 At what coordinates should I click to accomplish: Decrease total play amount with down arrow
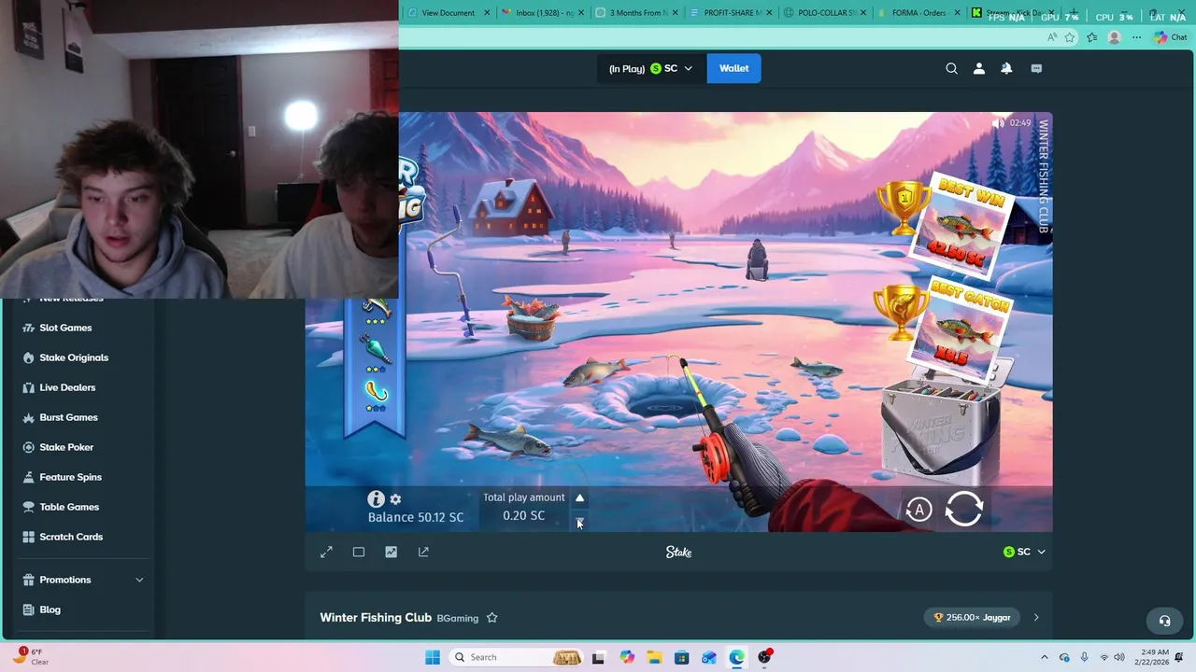[579, 522]
